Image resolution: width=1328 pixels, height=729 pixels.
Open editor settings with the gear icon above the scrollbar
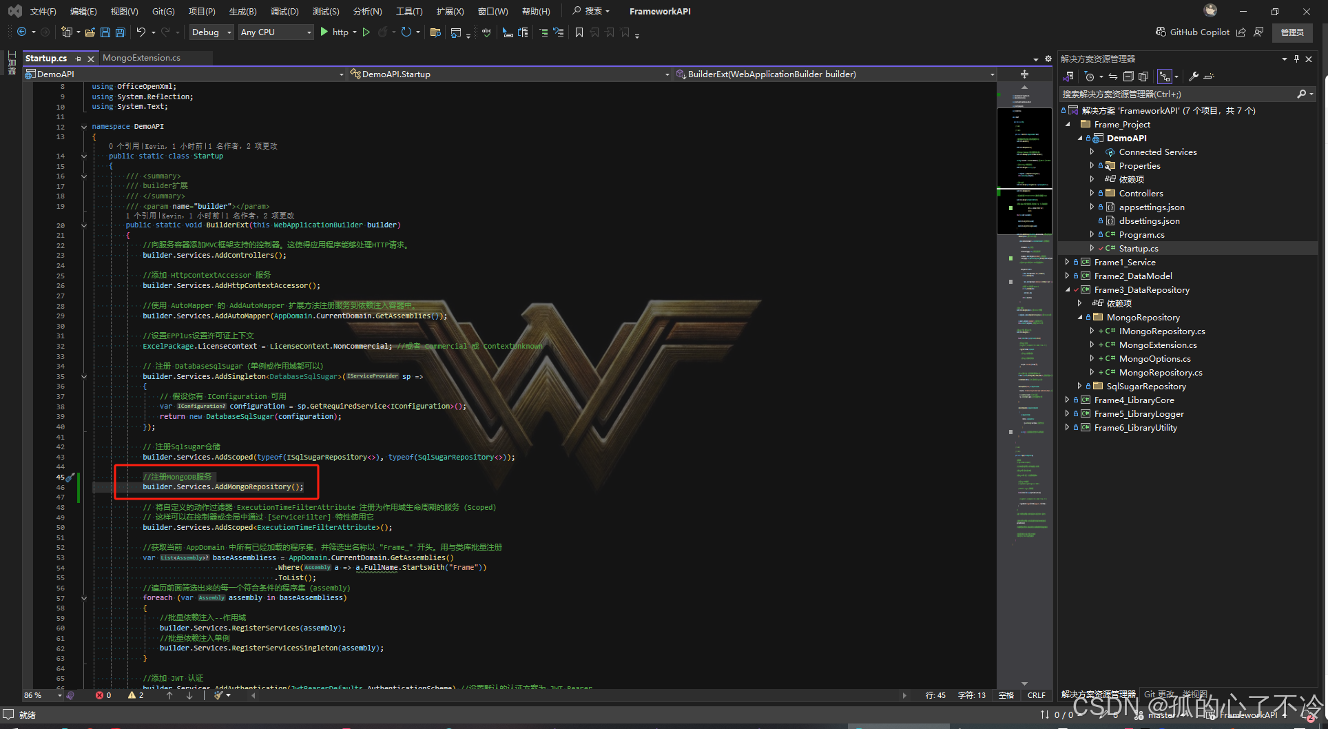[x=1048, y=59]
